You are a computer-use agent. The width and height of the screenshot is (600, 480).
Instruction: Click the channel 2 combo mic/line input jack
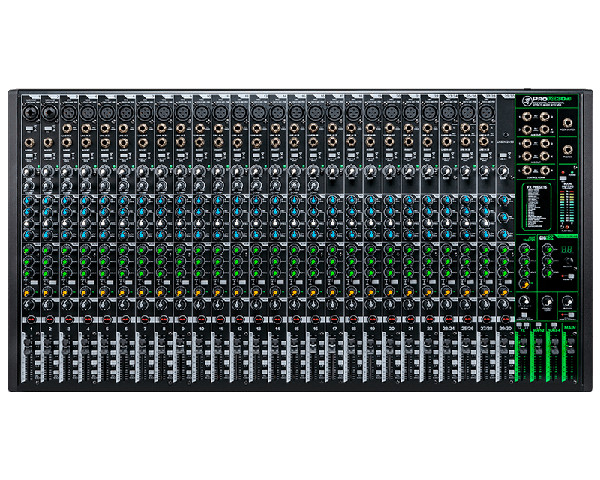(x=48, y=112)
